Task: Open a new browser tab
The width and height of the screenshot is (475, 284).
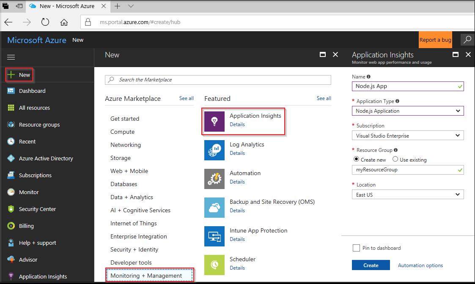Action: coord(117,6)
